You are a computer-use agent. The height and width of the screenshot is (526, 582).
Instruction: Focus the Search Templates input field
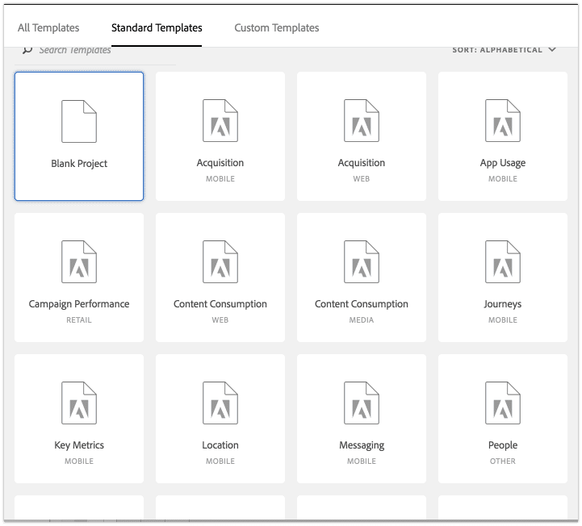(97, 51)
